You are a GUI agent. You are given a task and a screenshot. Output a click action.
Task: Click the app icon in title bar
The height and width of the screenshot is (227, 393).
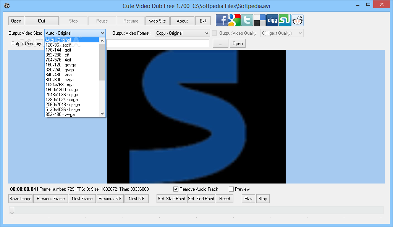click(7, 5)
